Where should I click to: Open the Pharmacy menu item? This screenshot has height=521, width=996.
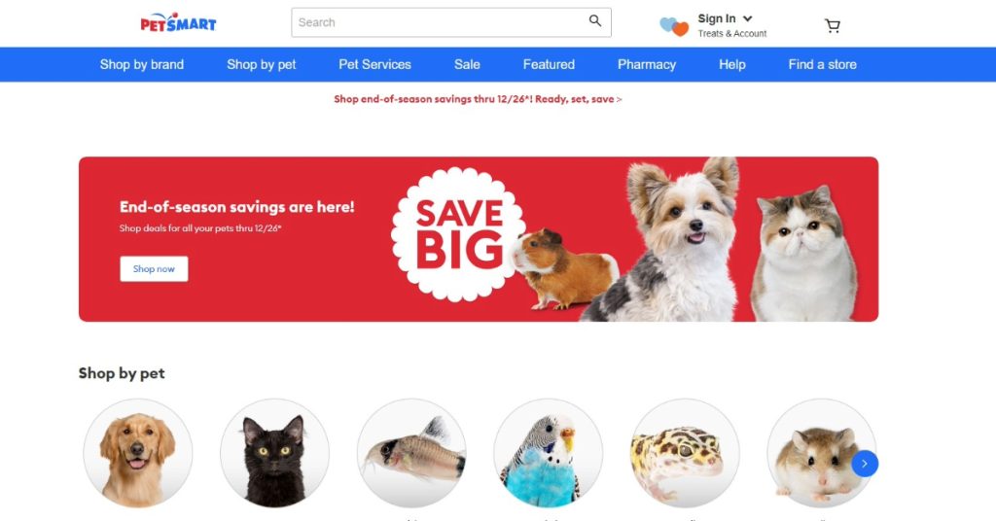(647, 64)
